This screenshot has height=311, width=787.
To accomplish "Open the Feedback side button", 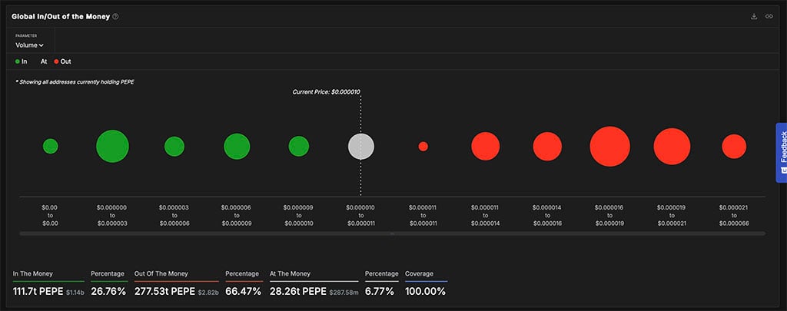I will [782, 152].
